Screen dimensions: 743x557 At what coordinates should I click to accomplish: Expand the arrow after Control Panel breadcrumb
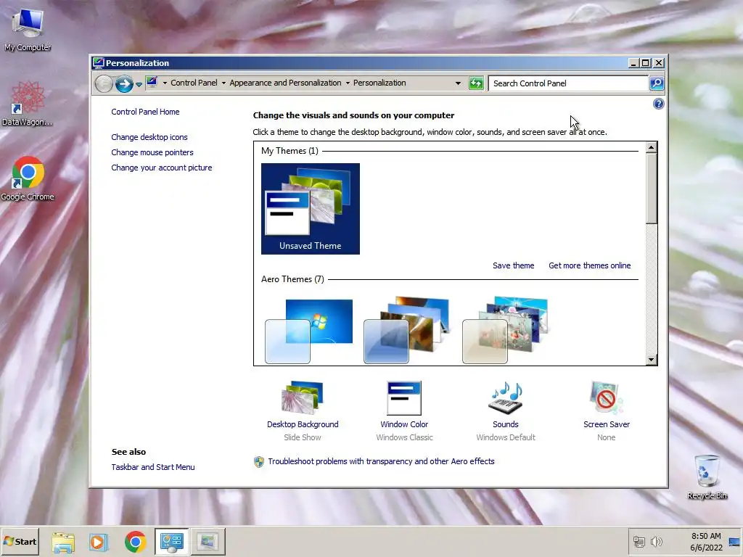point(223,83)
